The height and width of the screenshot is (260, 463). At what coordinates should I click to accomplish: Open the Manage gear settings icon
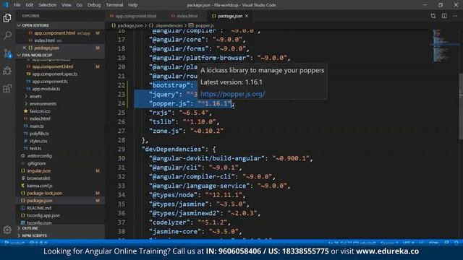pyautogui.click(x=7, y=230)
